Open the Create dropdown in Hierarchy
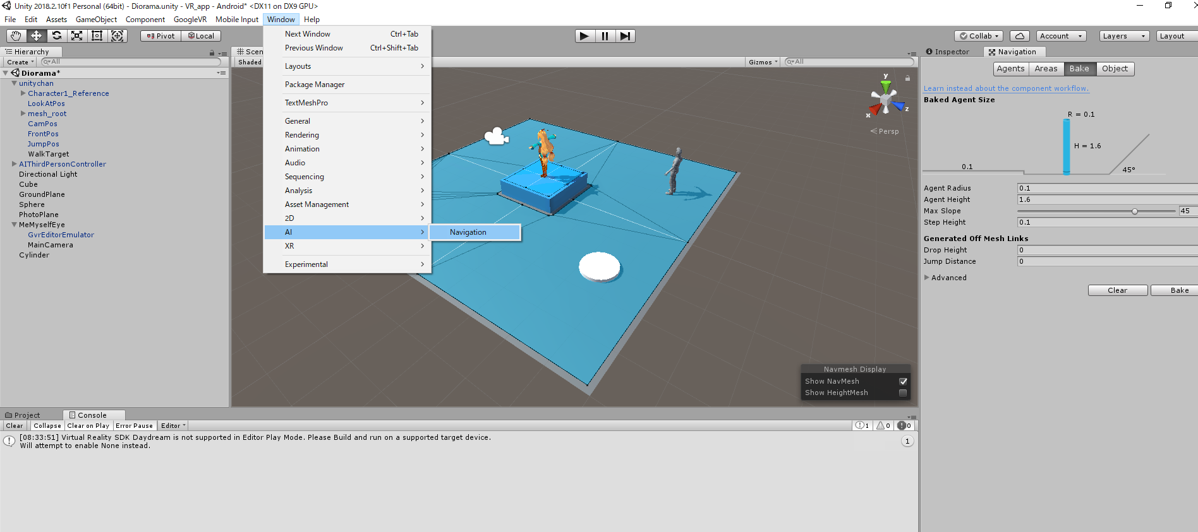The width and height of the screenshot is (1198, 532). [x=20, y=62]
